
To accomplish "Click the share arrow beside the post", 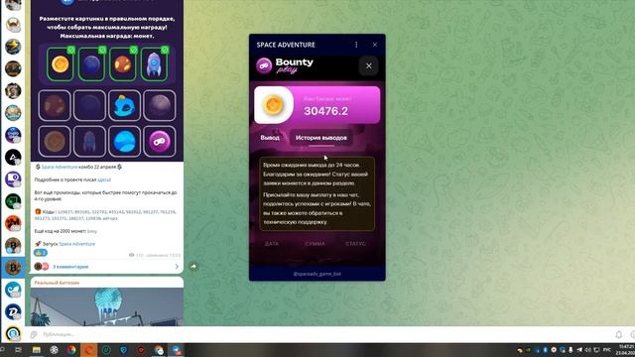I will 193,267.
